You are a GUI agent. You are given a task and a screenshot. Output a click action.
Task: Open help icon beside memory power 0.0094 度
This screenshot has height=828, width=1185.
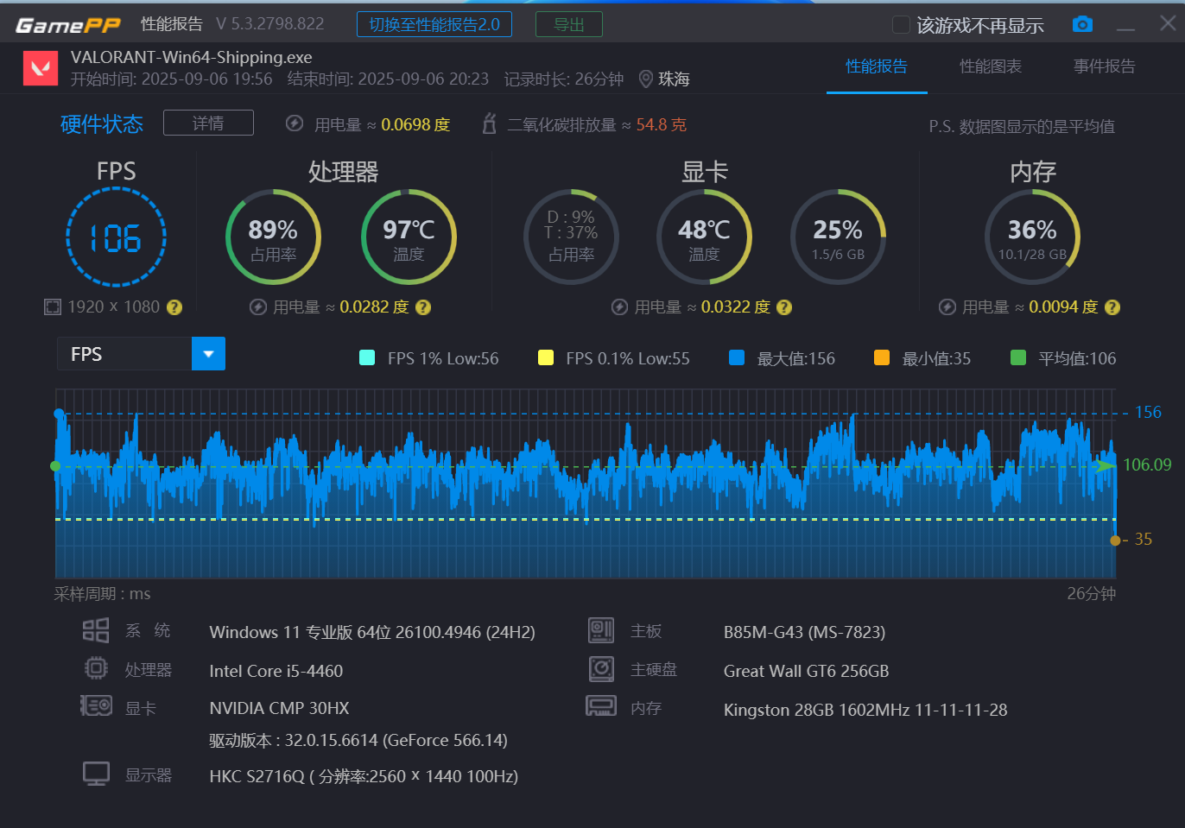(x=1112, y=307)
